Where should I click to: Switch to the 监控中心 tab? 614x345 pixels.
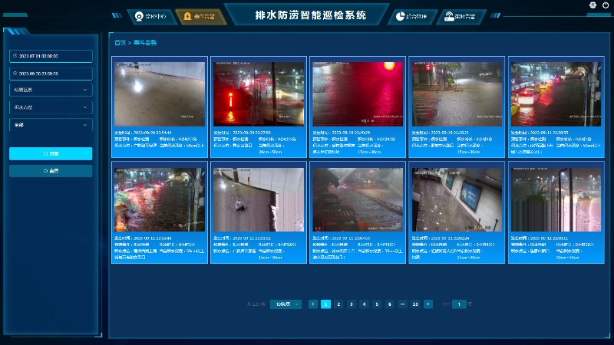coord(150,16)
